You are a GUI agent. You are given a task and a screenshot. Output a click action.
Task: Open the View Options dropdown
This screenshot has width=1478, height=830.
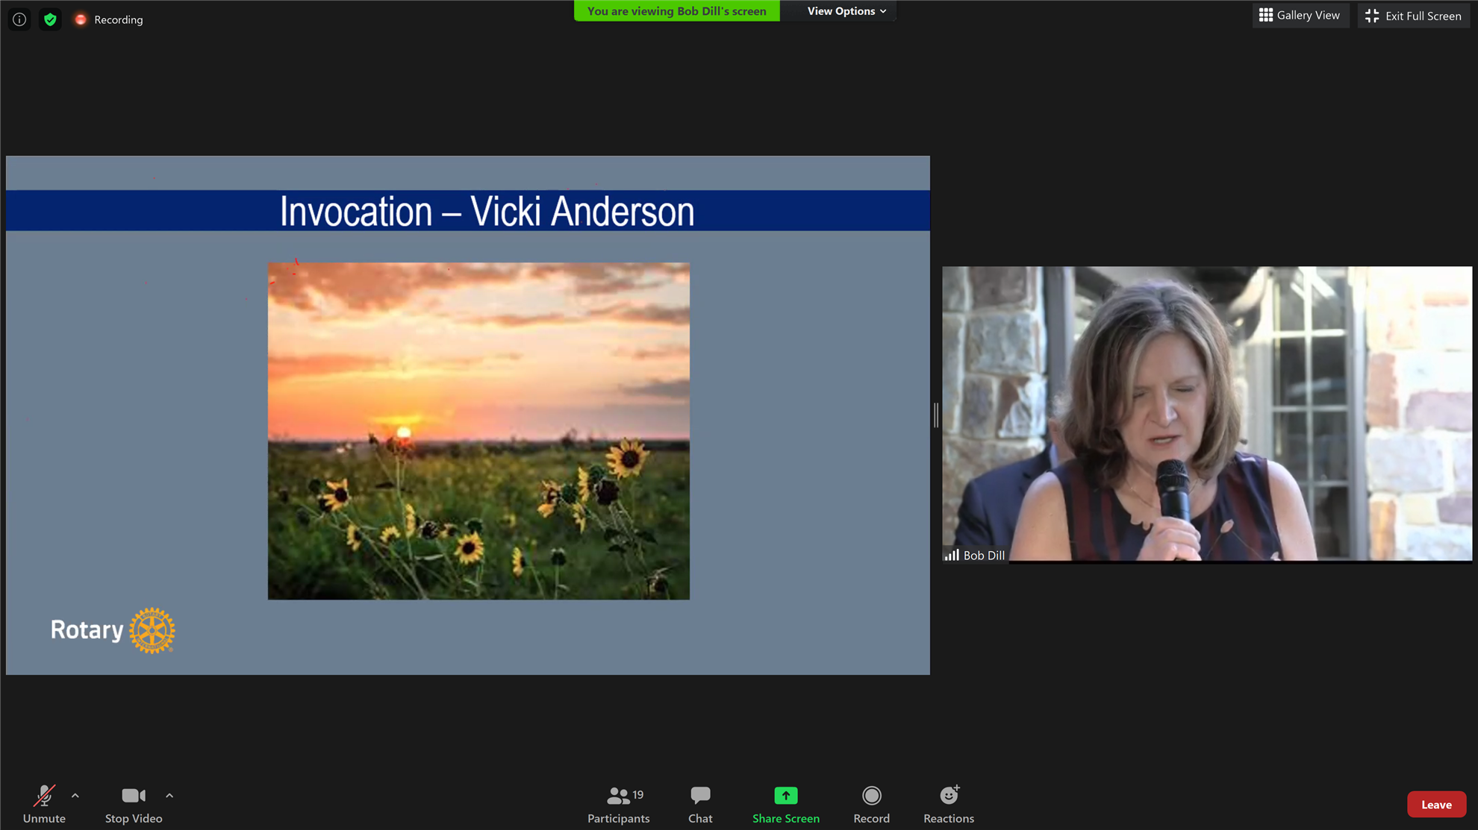point(846,11)
